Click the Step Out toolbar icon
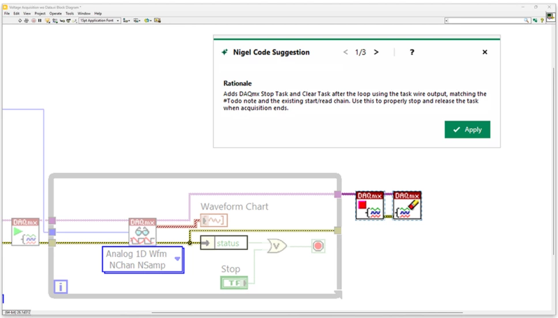The image size is (558, 318). 74,21
